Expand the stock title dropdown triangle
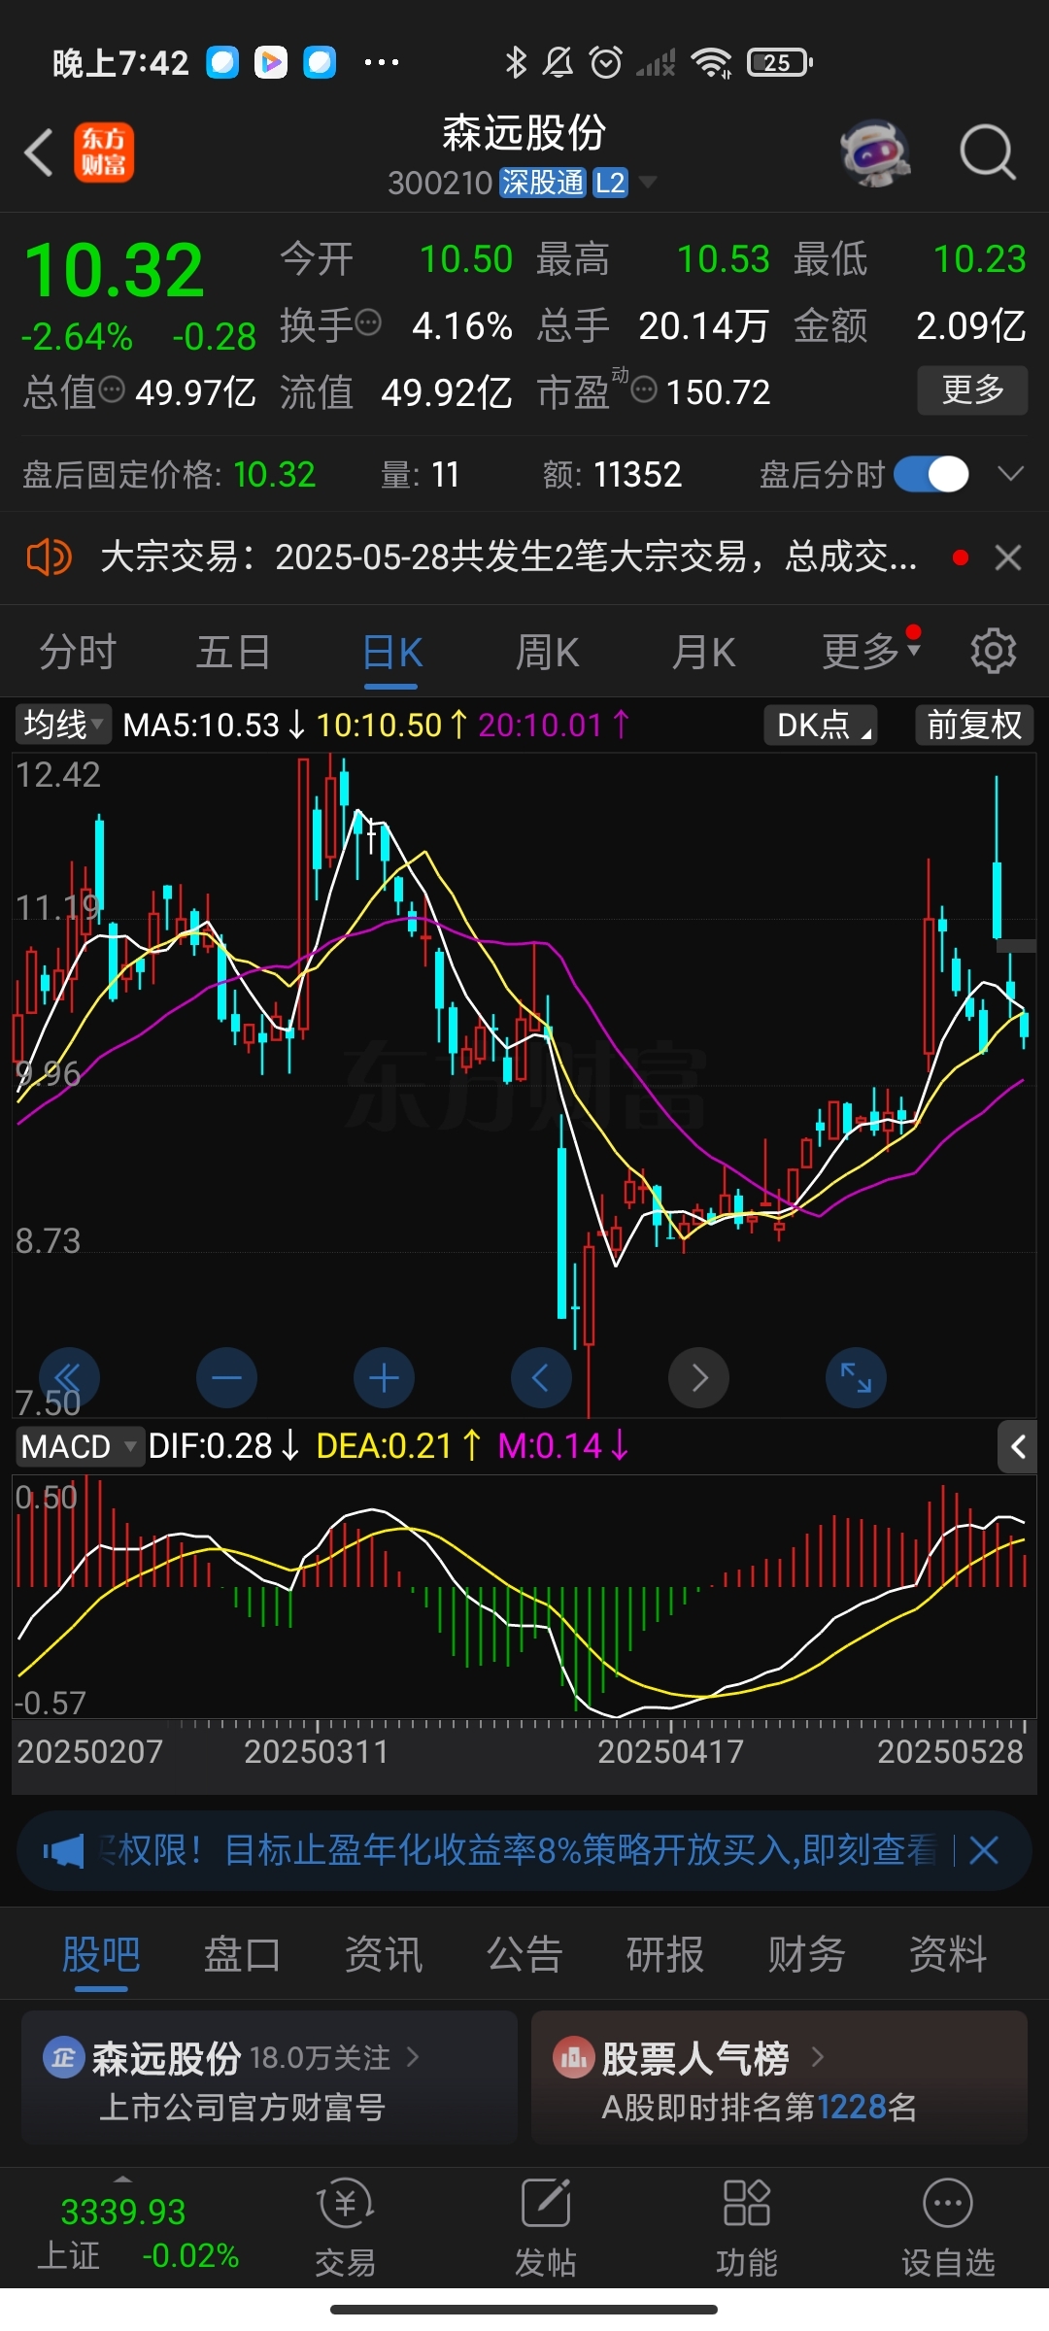This screenshot has width=1049, height=2331. 646,182
